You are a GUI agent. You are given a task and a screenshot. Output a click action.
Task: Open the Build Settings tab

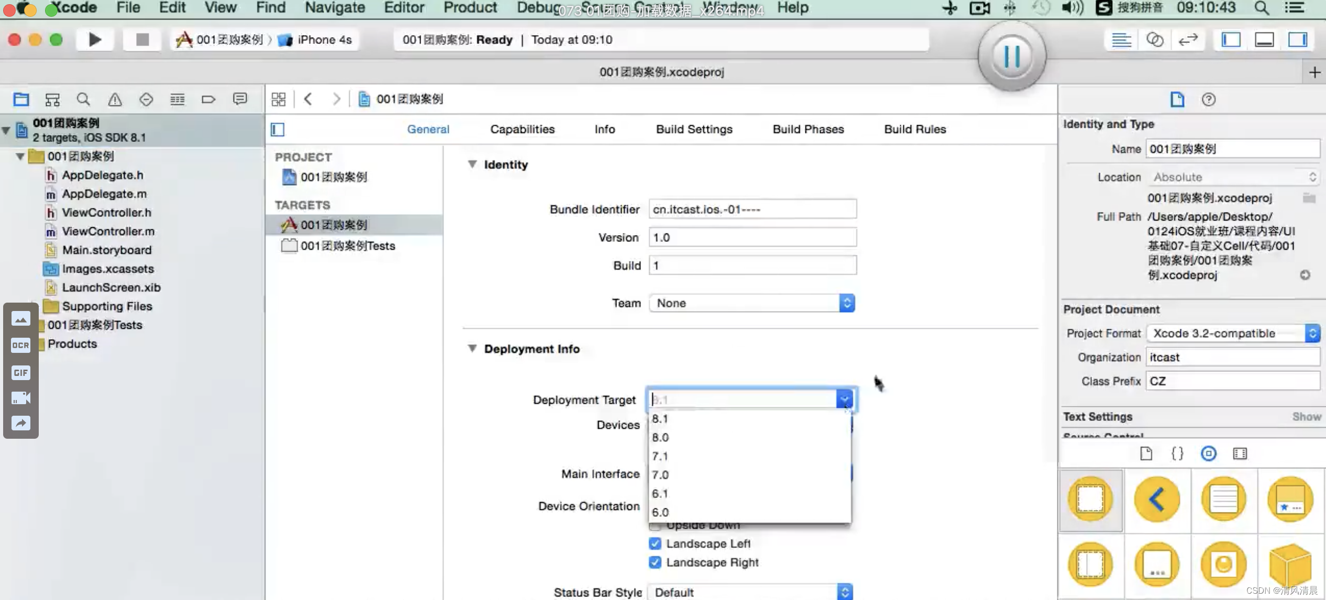coord(694,129)
